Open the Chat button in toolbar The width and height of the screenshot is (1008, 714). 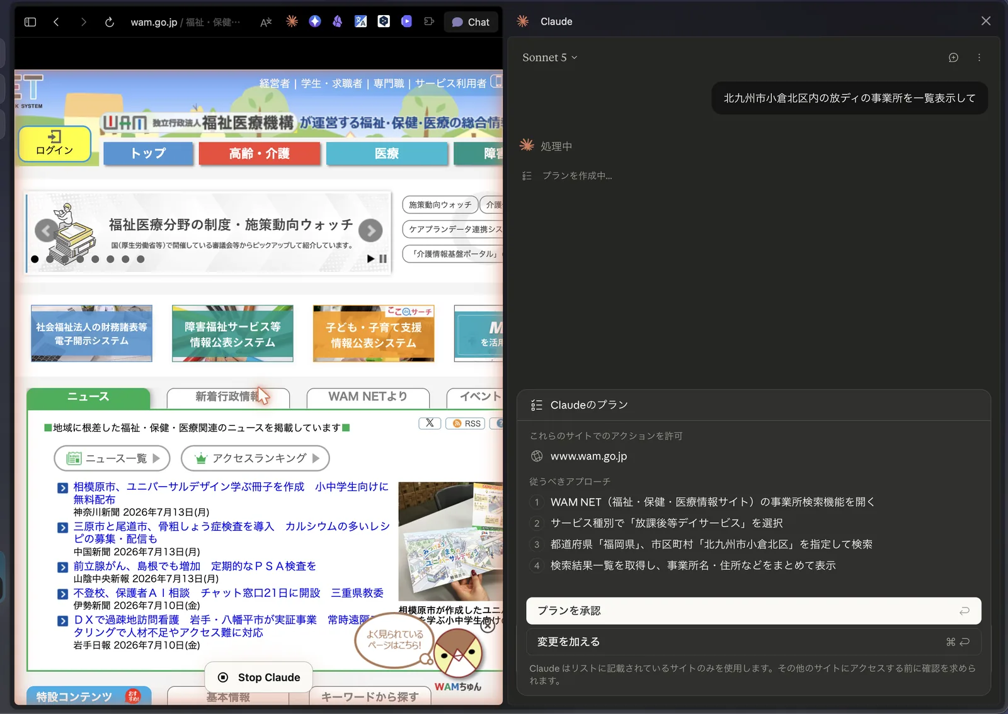click(x=471, y=22)
